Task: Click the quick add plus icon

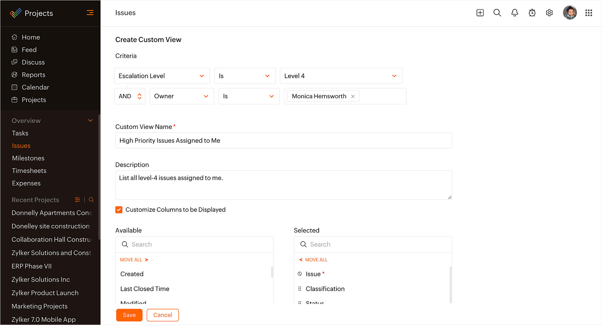Action: click(480, 13)
